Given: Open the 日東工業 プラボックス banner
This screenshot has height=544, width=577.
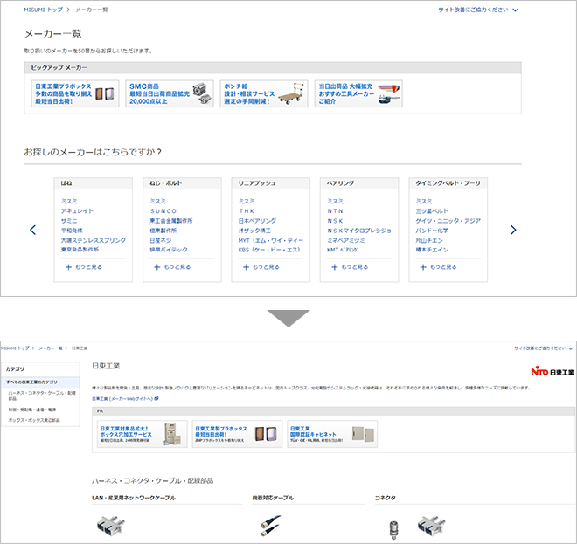Looking at the screenshot, I should [75, 93].
